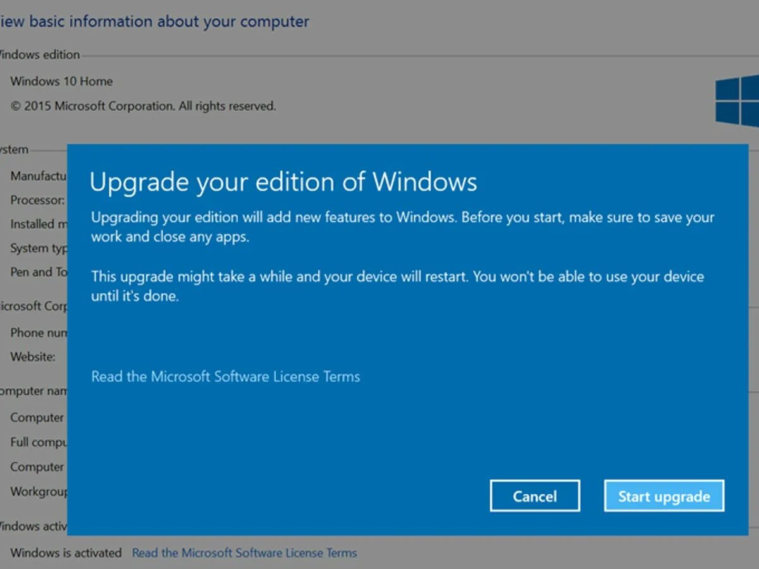Select the Windows 10 Home text

tap(61, 82)
